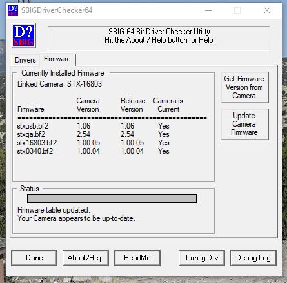
Task: Select the Firmware tab
Action: 57,59
